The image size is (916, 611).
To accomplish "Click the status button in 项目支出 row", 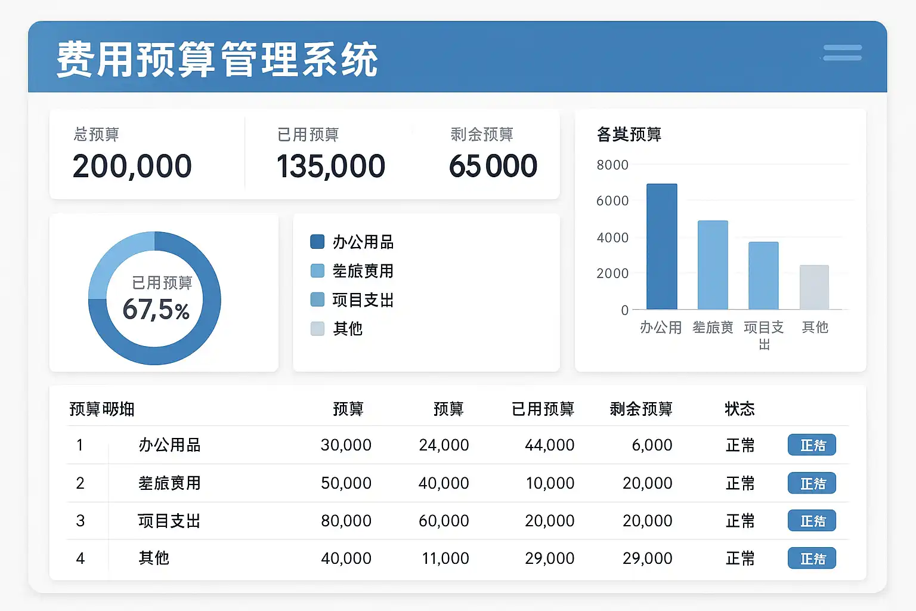I will 812,521.
